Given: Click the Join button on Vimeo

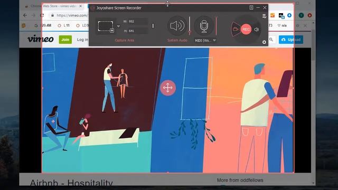Looking at the screenshot, I should [x=65, y=40].
